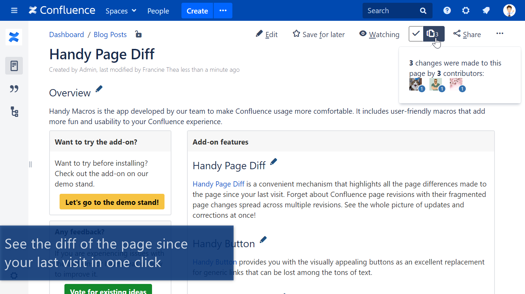Click the Vote for existing ideas button
This screenshot has height=294, width=525.
[108, 290]
